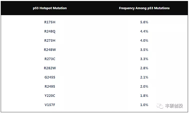Select the R175H mutation cell
Screen dimensions: 189x114
pyautogui.click(x=50, y=22)
